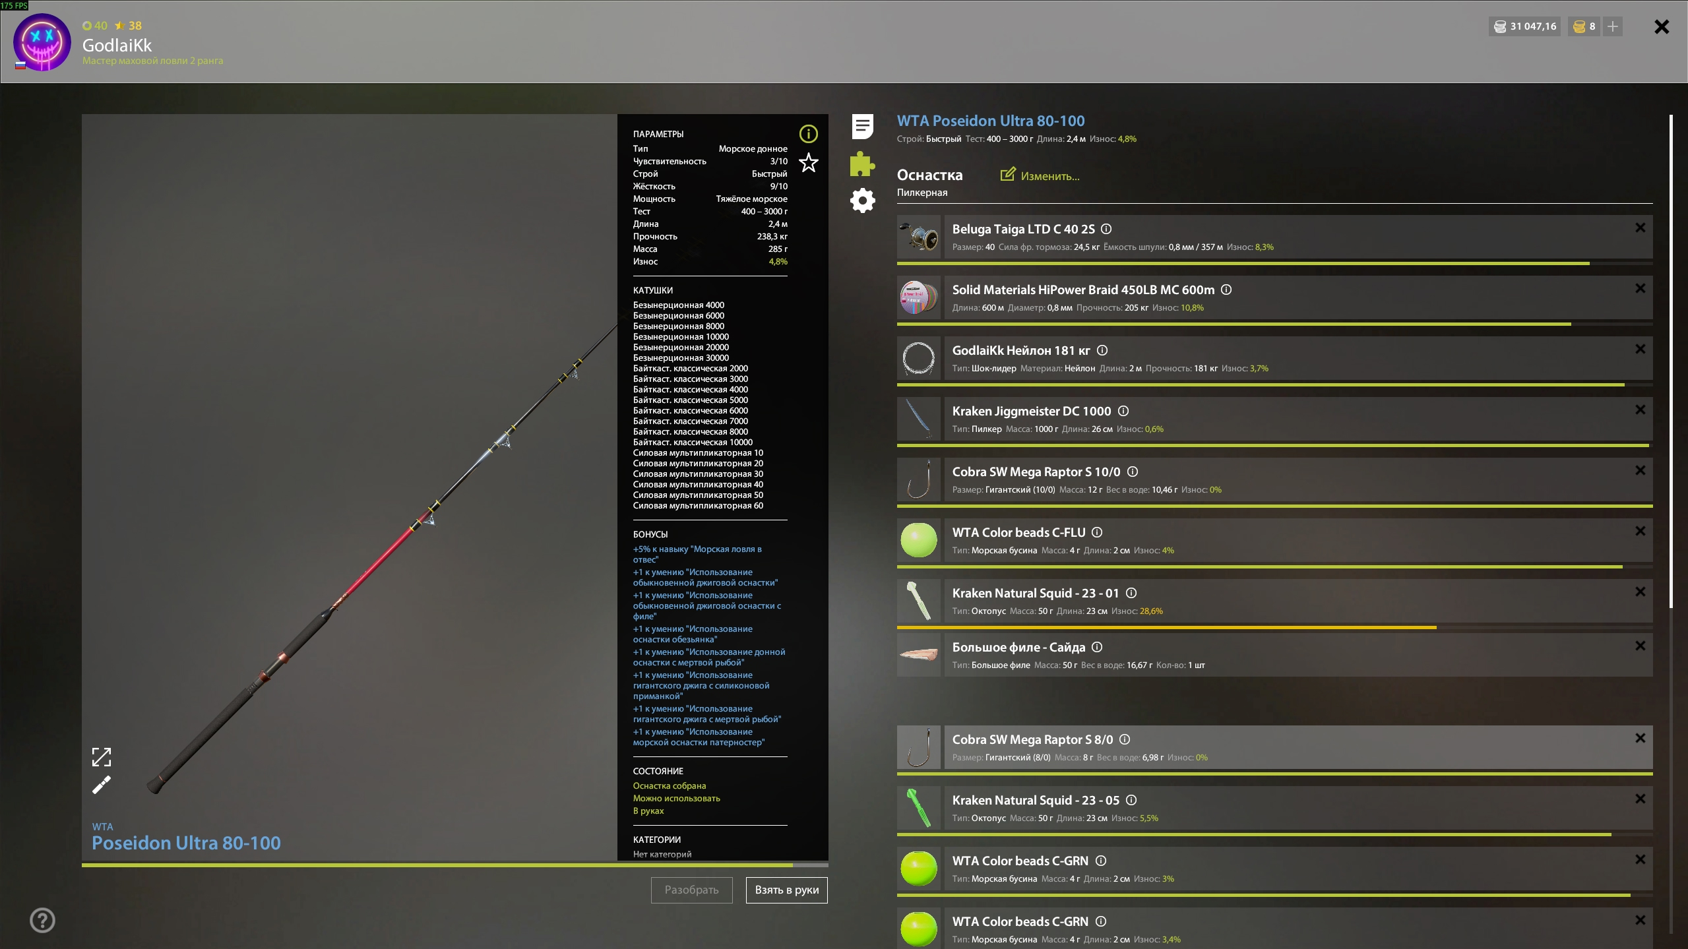Click the Cobra SW Mega Raptor 8/0 thumbnail
1688x949 pixels.
pos(919,748)
